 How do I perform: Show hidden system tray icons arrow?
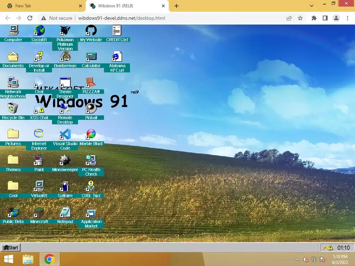(297, 259)
